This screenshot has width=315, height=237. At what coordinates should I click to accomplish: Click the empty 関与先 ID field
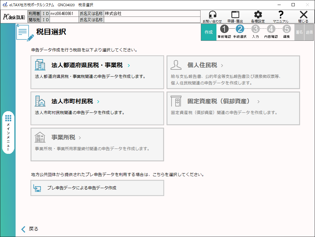pyautogui.click(x=64, y=20)
